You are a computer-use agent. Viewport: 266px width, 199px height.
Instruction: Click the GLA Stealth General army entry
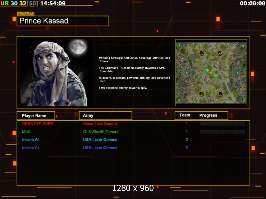click(101, 132)
